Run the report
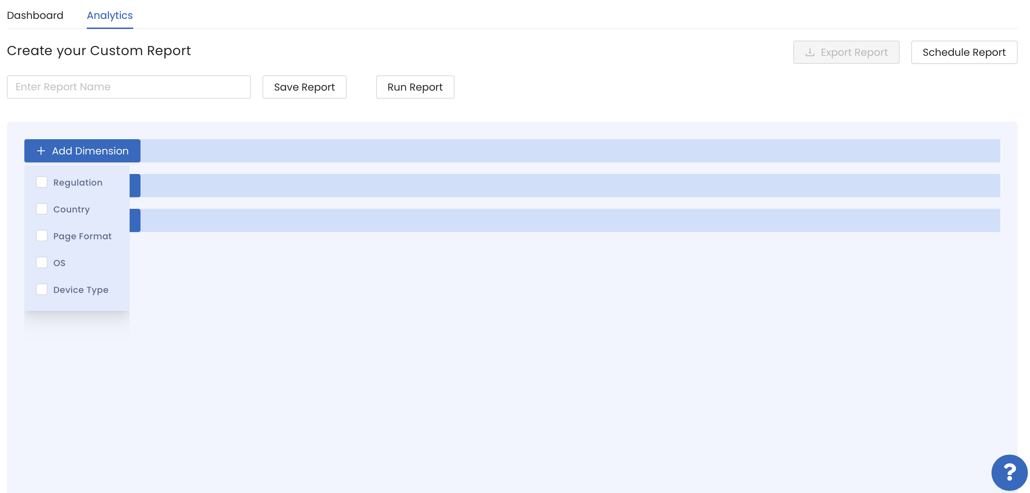 point(415,87)
